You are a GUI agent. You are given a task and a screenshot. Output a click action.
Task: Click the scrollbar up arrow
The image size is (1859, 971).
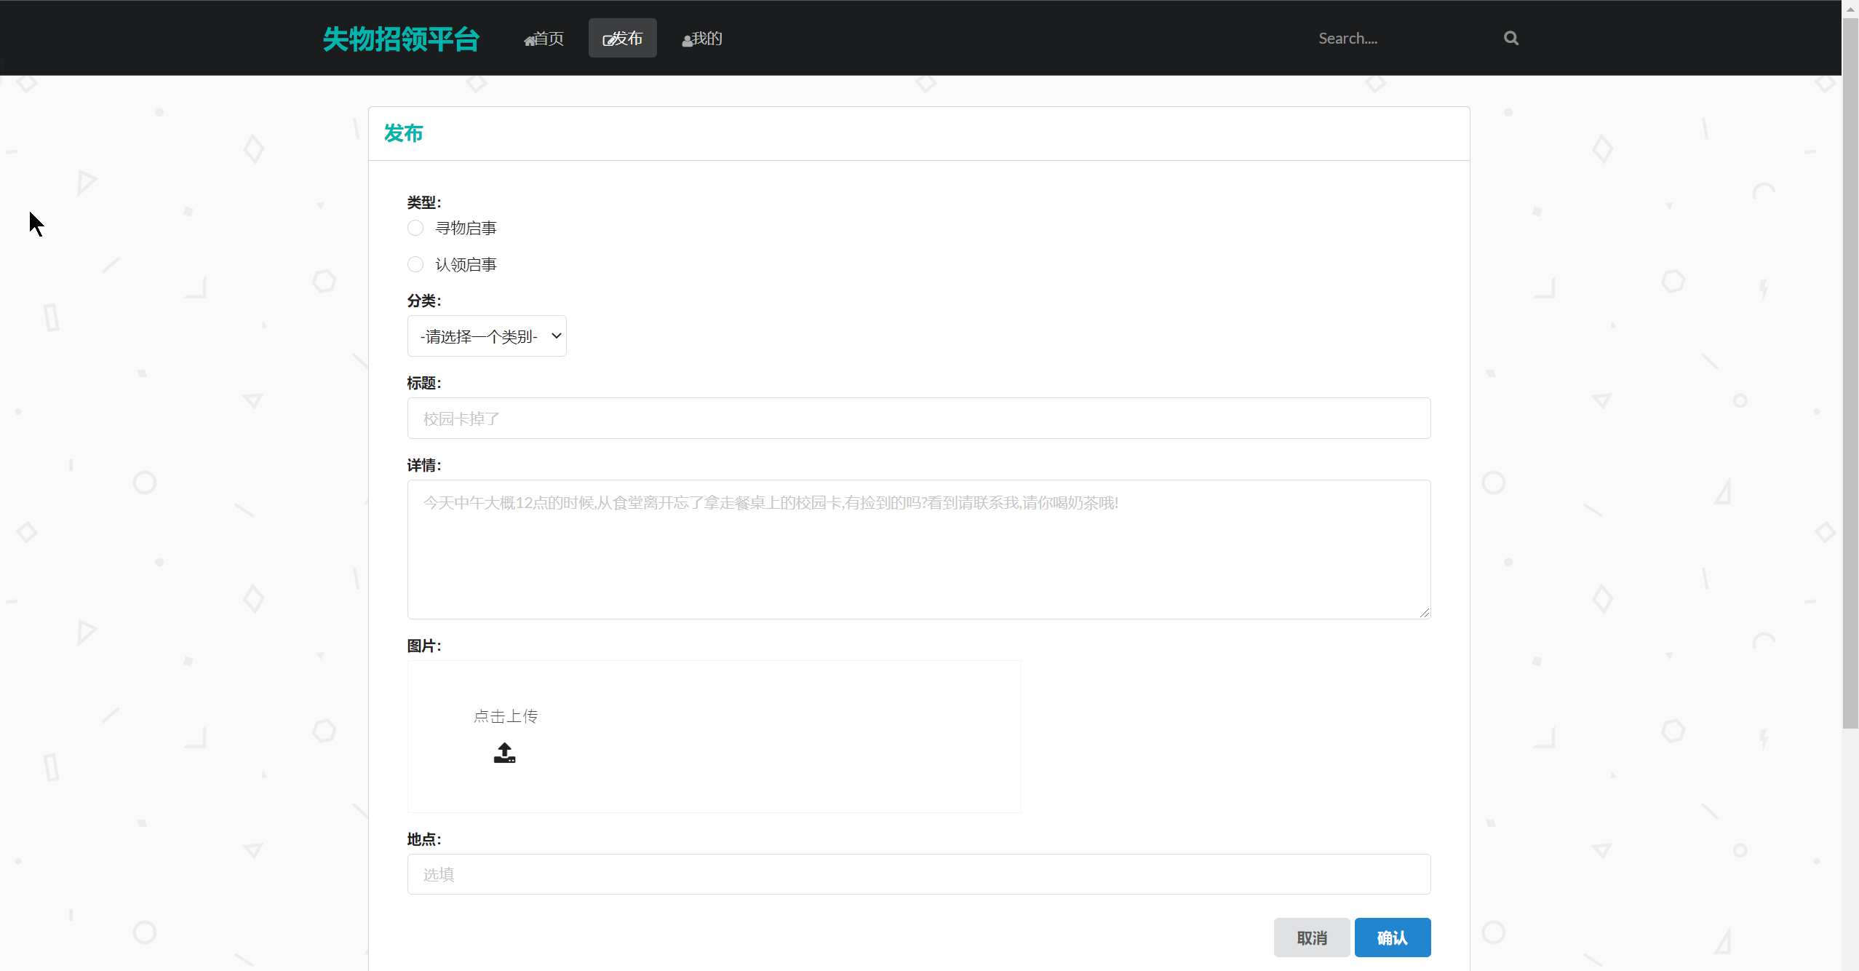coord(1850,9)
